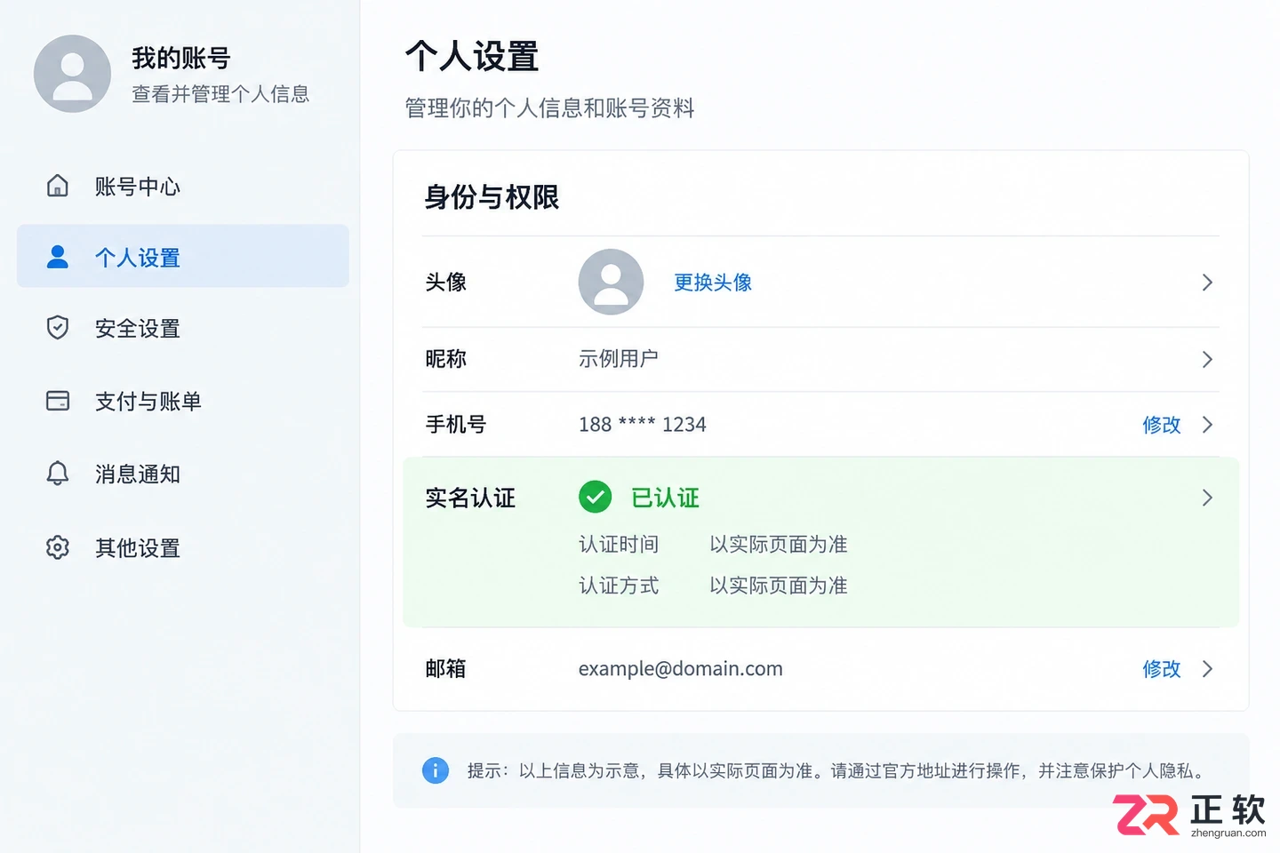Expand the 头像 row chevron
This screenshot has height=853, width=1280.
click(x=1207, y=283)
